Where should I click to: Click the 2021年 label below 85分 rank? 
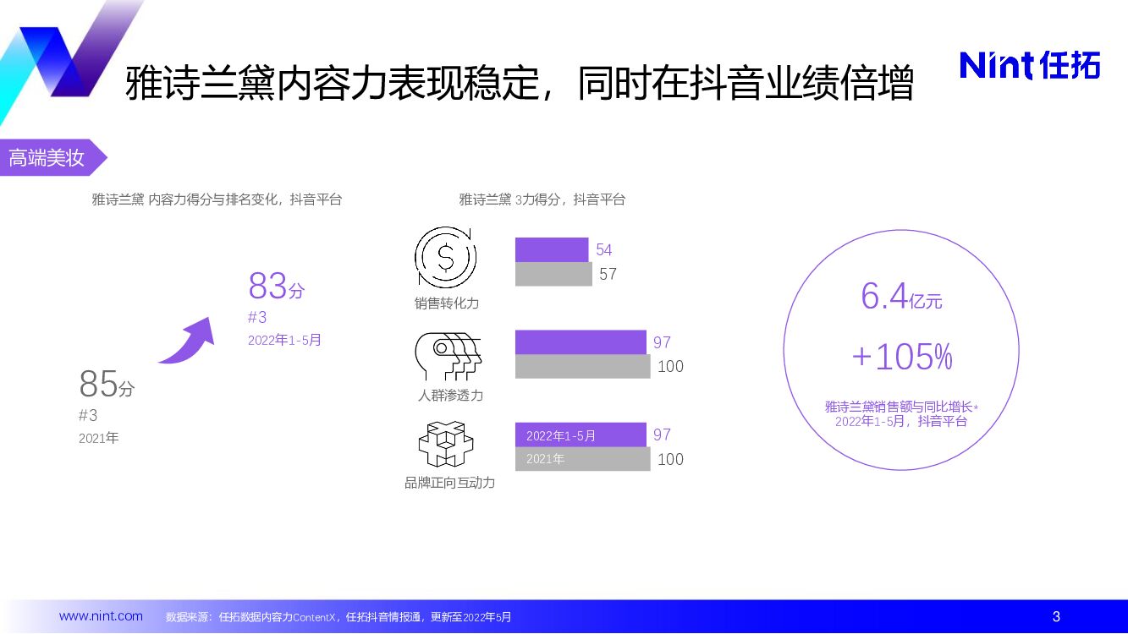[98, 439]
